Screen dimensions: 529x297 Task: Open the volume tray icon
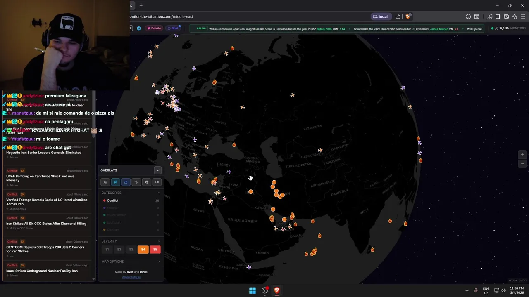[503, 290]
